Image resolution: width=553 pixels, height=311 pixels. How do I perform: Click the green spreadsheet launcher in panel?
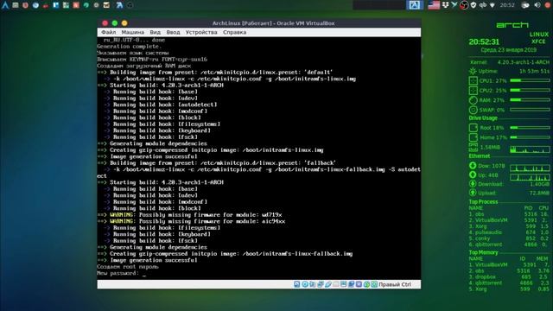66,5
